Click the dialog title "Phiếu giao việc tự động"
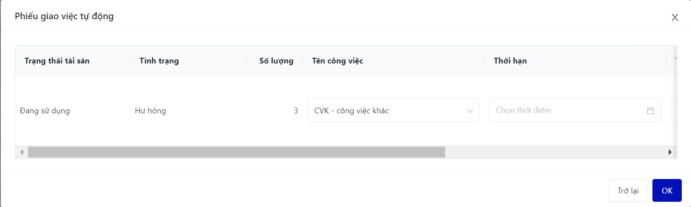 [x=64, y=16]
